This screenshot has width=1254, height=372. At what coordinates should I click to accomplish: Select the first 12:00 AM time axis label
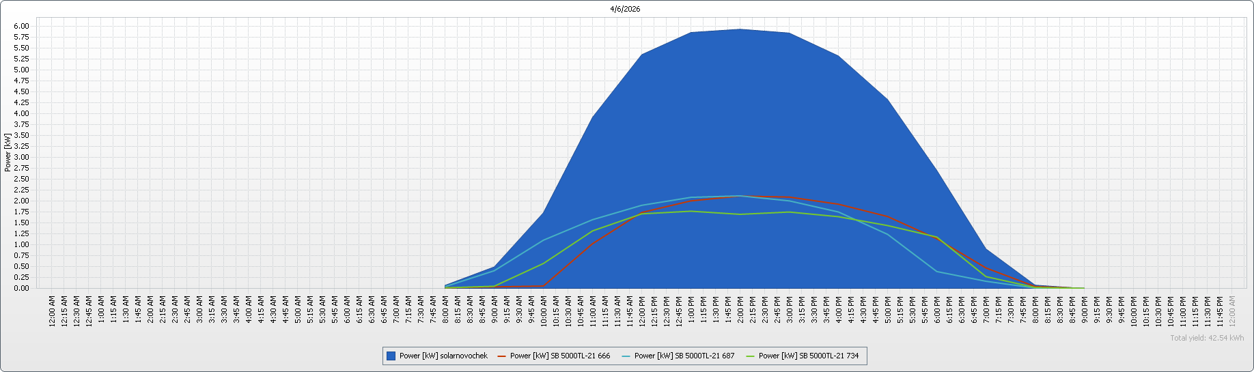[53, 311]
